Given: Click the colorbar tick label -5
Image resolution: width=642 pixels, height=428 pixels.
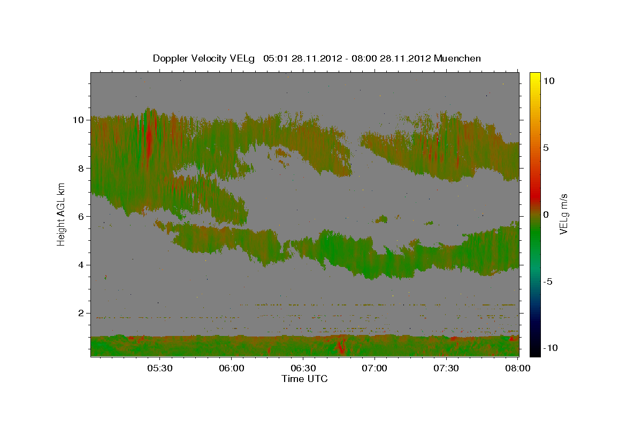Looking at the screenshot, I should tap(547, 281).
